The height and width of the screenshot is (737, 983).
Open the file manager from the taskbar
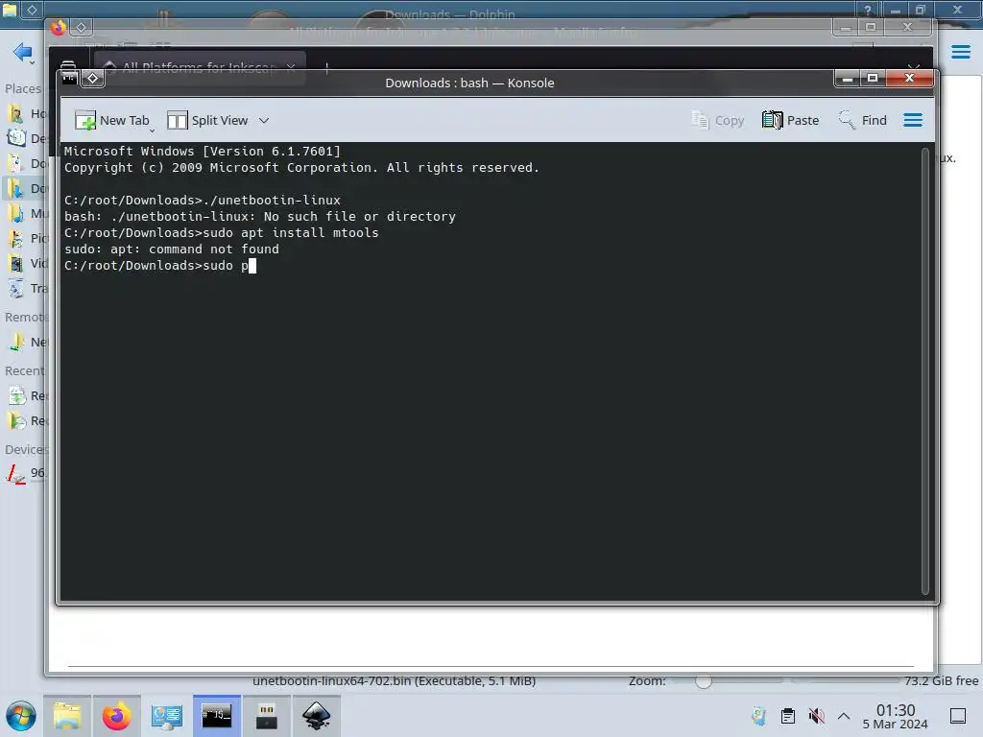67,716
